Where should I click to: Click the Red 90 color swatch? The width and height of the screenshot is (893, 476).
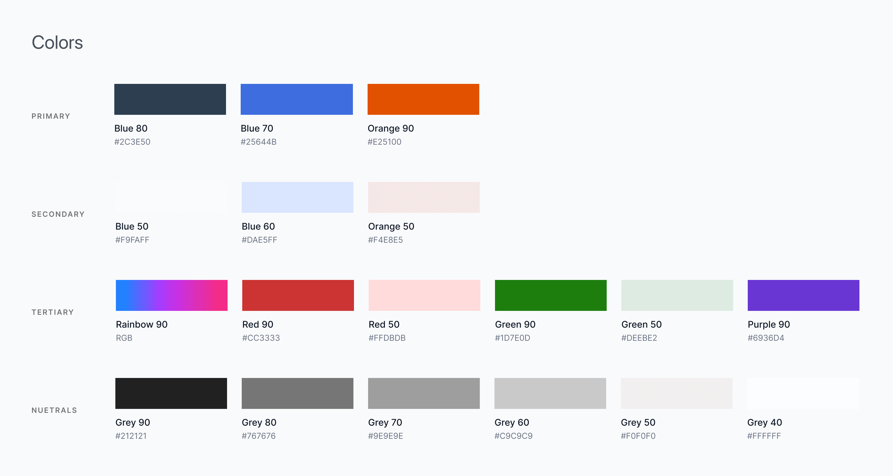tap(298, 295)
